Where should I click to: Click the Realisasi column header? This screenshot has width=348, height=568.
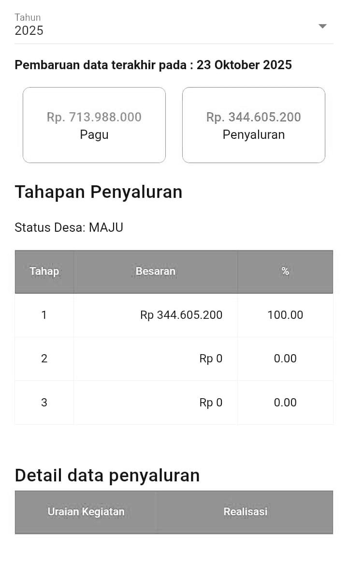coord(245,512)
